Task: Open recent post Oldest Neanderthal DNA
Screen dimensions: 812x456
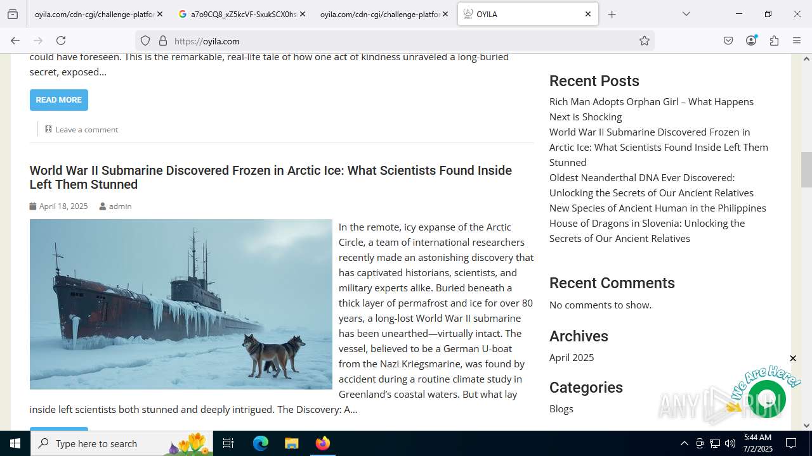Action: 652,185
